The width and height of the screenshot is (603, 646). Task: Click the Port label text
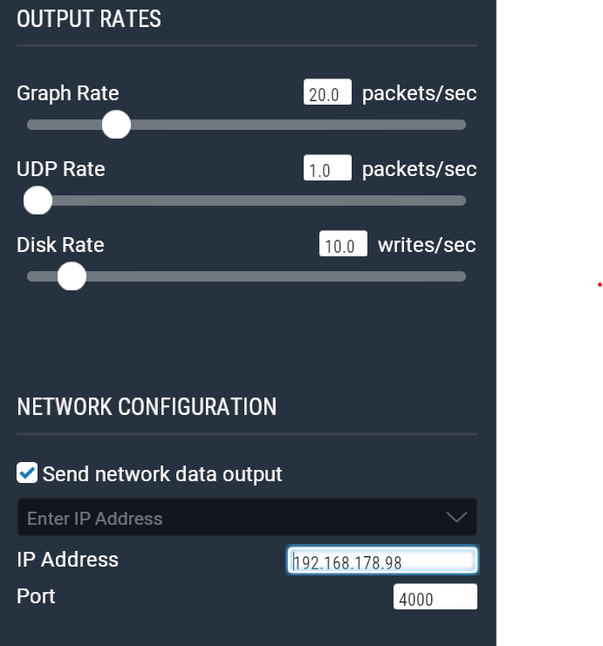point(36,596)
